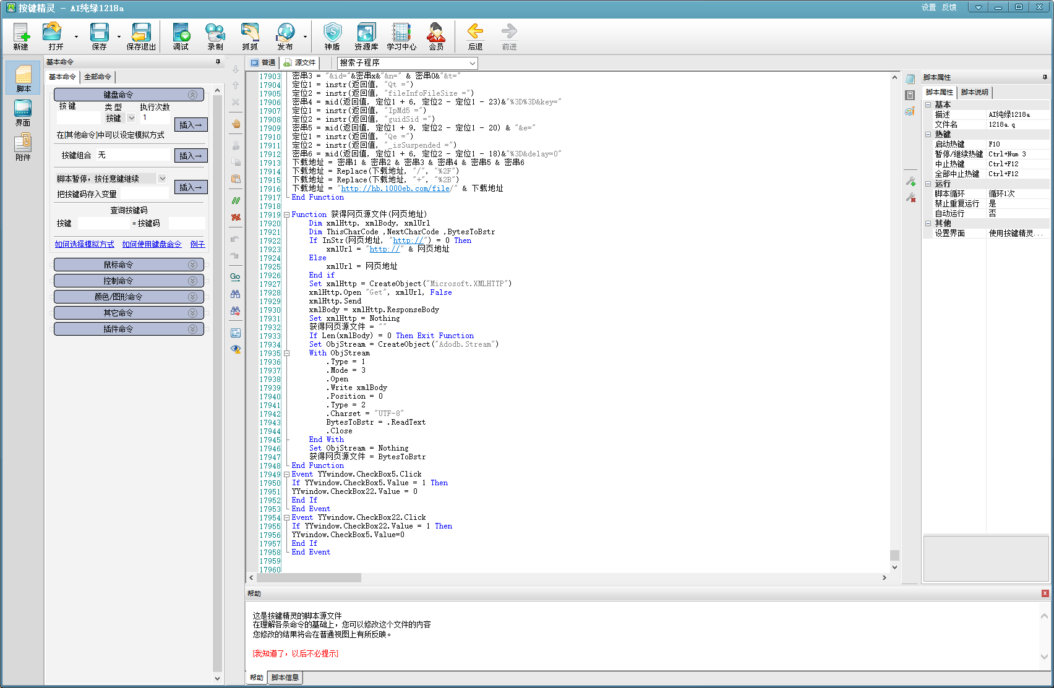This screenshot has height=688, width=1054.
Task: Click 插入 button next to 按键组合
Action: (191, 156)
